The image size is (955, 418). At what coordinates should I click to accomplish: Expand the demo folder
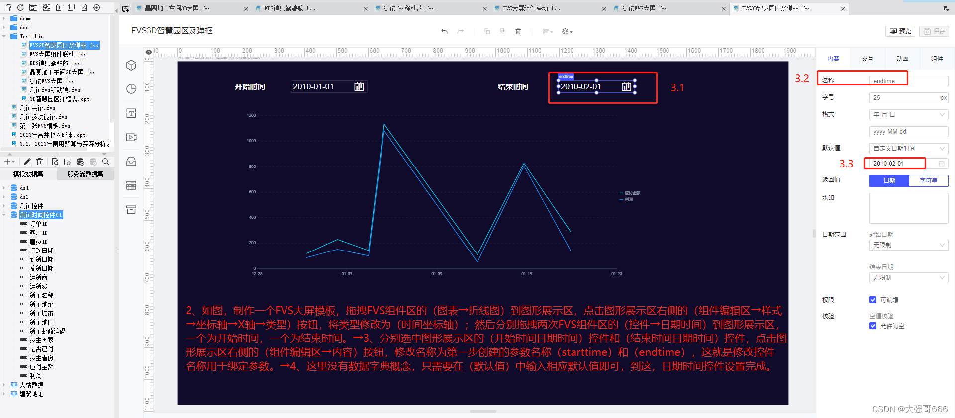coord(4,18)
